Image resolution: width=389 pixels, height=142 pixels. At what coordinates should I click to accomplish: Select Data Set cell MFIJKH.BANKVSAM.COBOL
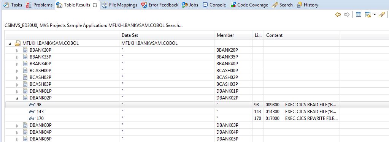(x=167, y=43)
